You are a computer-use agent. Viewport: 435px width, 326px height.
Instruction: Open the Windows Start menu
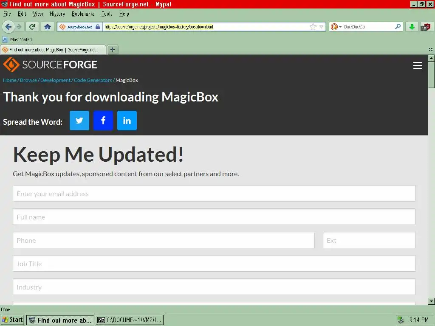click(12, 320)
